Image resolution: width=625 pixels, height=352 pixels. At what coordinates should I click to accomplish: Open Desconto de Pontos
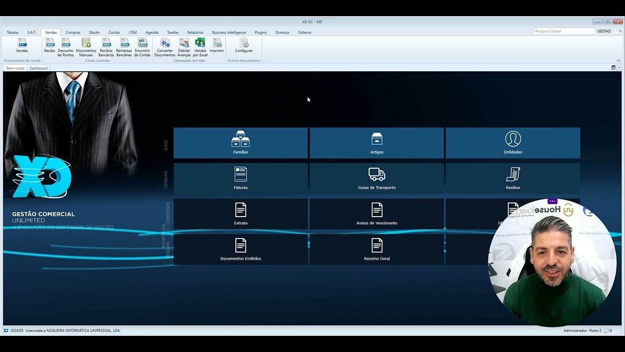[x=65, y=47]
